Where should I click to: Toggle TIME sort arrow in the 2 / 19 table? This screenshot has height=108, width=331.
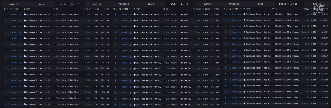point(130,9)
